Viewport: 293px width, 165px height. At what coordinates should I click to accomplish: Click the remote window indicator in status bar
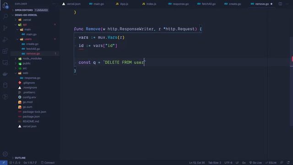(x=4, y=163)
